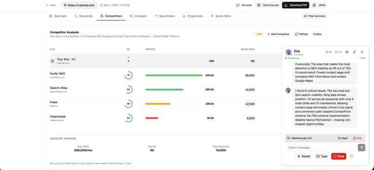Image resolution: width=374 pixels, height=170 pixels.
Task: Click the Frase competitor name
Action: point(54,102)
